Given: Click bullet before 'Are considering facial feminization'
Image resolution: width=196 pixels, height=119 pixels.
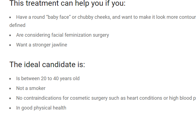Looking at the screenshot, I should pyautogui.click(x=10, y=35).
